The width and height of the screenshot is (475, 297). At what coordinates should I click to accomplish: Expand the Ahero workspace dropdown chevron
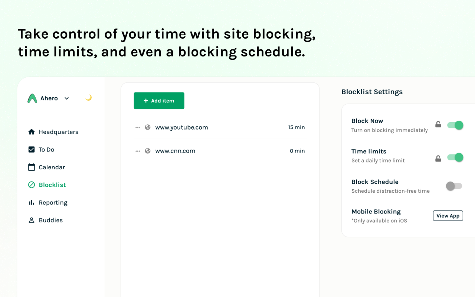point(67,98)
